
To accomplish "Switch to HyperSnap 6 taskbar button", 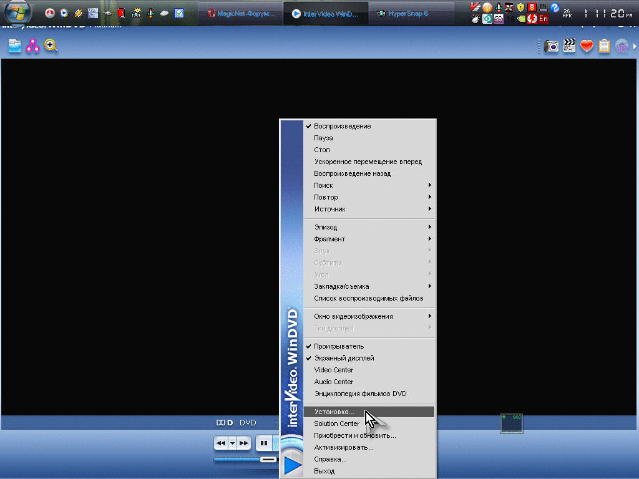I will [411, 14].
